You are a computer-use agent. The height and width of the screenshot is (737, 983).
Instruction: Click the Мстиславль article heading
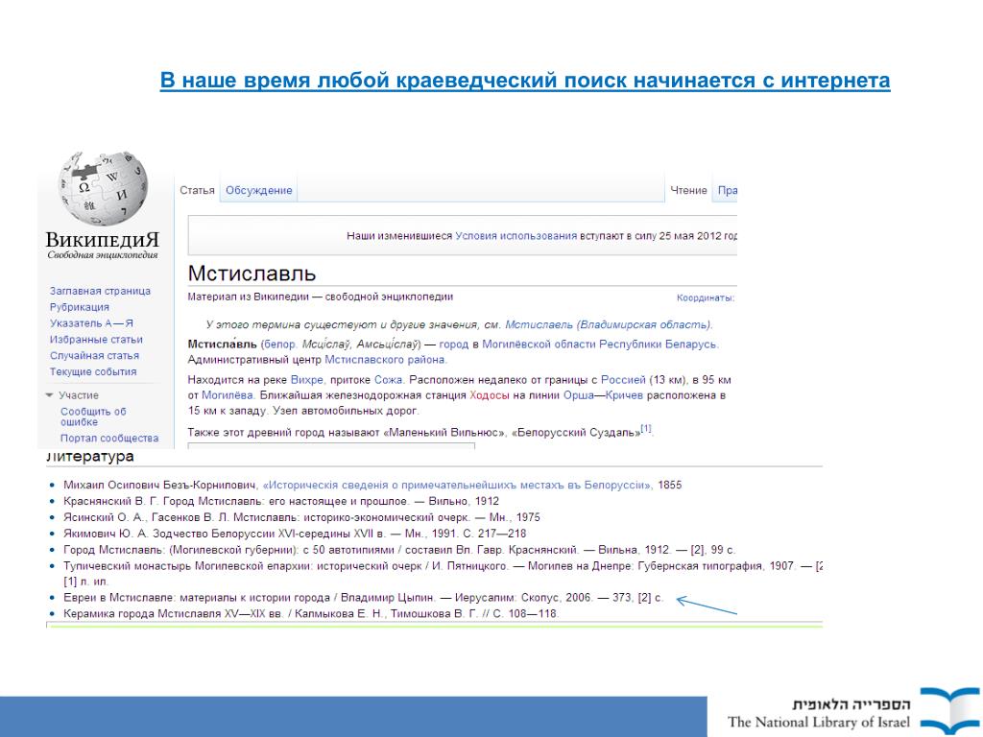[252, 273]
